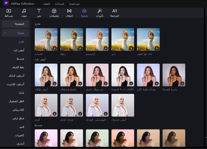Download the كينيتسو filter
Viewport: 207px width, 149px height.
[106, 48]
